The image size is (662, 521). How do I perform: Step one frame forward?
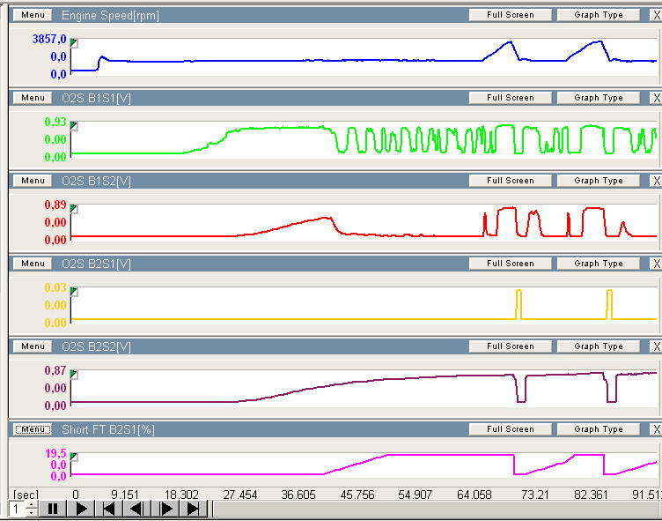(165, 509)
